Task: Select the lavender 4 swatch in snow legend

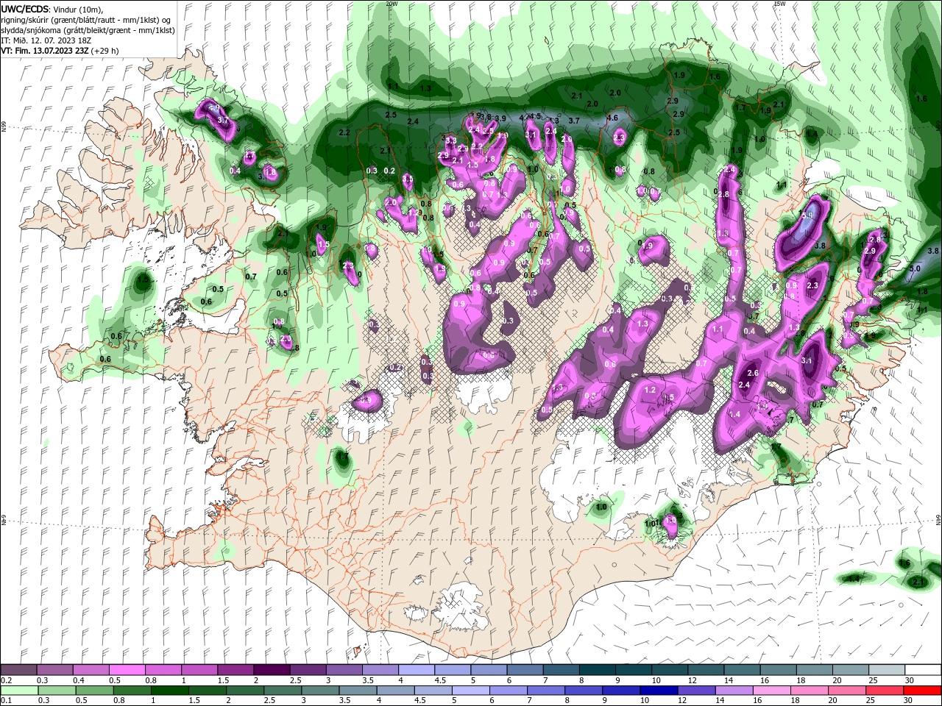Action: coord(416,669)
